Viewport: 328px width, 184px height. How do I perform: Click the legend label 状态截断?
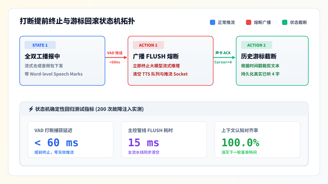[298, 22]
